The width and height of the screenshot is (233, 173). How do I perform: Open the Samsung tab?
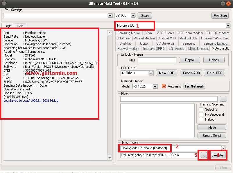[189, 43]
